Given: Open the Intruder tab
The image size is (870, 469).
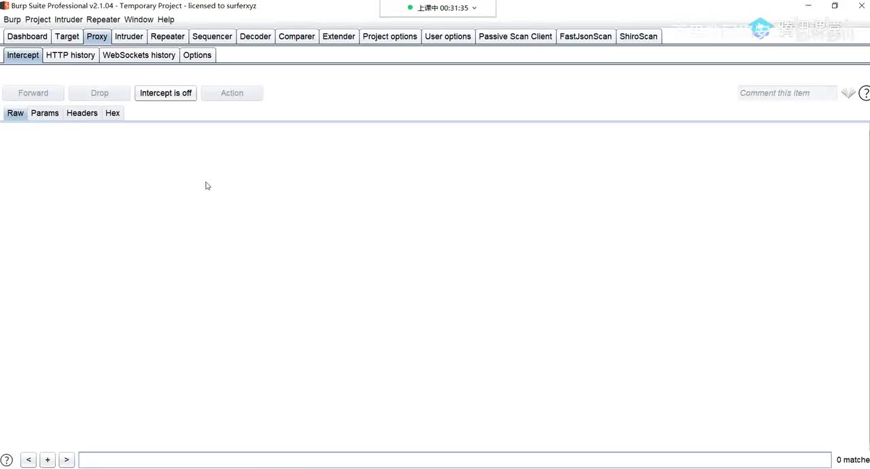Looking at the screenshot, I should click(x=129, y=37).
